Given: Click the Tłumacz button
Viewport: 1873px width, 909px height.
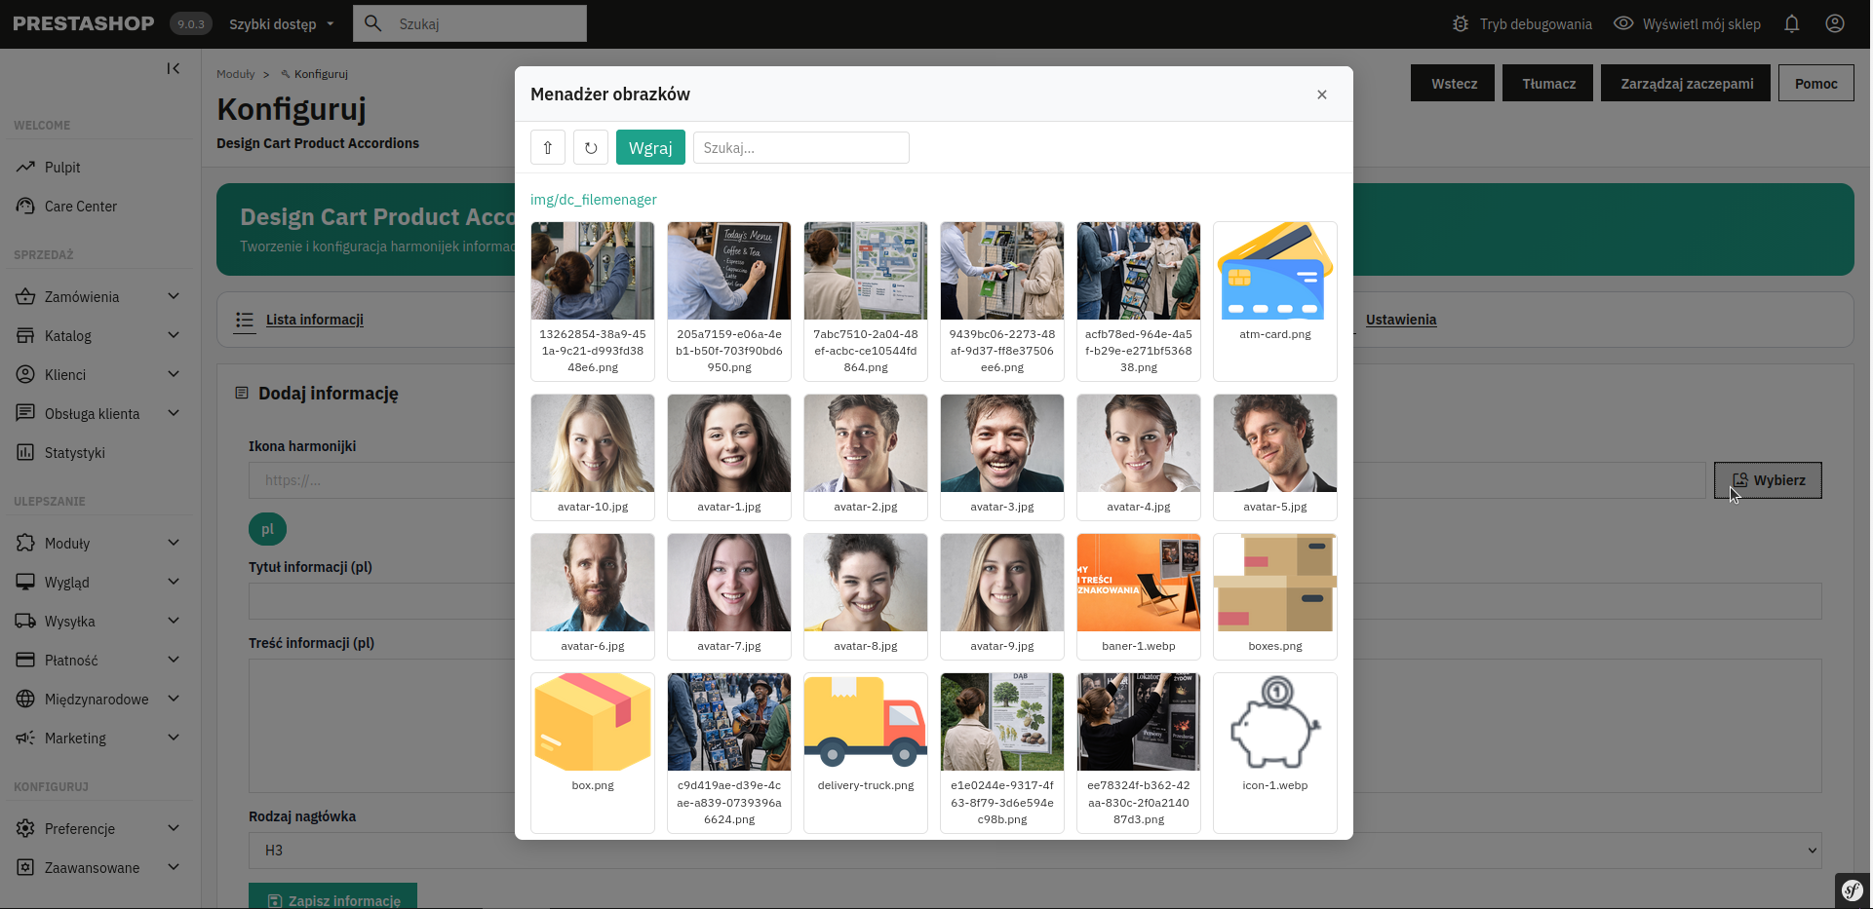Looking at the screenshot, I should (x=1548, y=84).
